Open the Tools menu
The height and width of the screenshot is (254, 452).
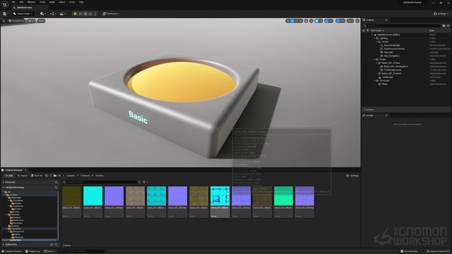coord(42,2)
